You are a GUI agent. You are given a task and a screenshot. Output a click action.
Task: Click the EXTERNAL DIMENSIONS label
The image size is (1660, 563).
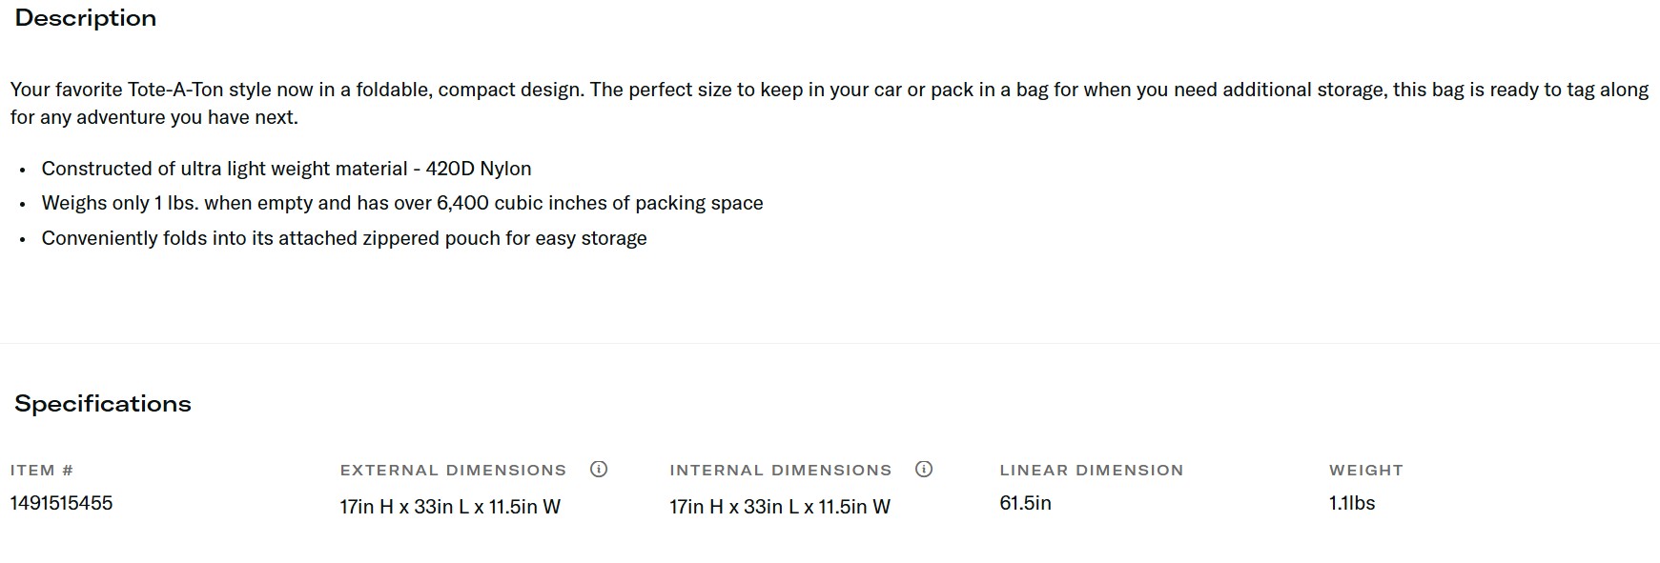[453, 471]
